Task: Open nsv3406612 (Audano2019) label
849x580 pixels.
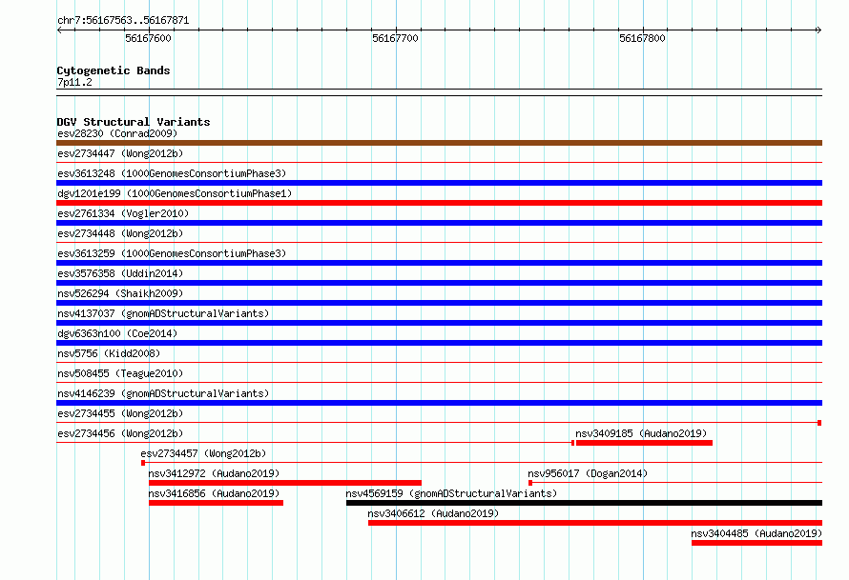Action: pos(433,513)
